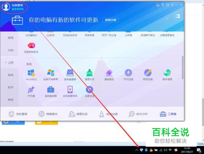The width and height of the screenshot is (204, 154).
Task: Click the battery tray icon
Action: tap(156, 150)
